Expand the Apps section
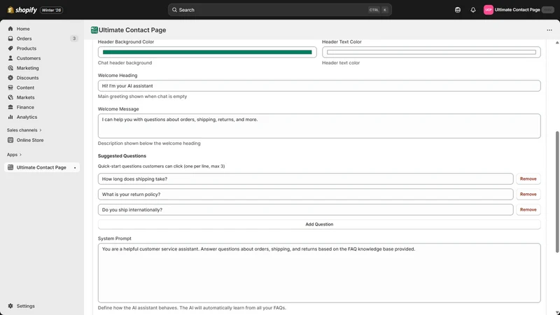 (x=14, y=155)
